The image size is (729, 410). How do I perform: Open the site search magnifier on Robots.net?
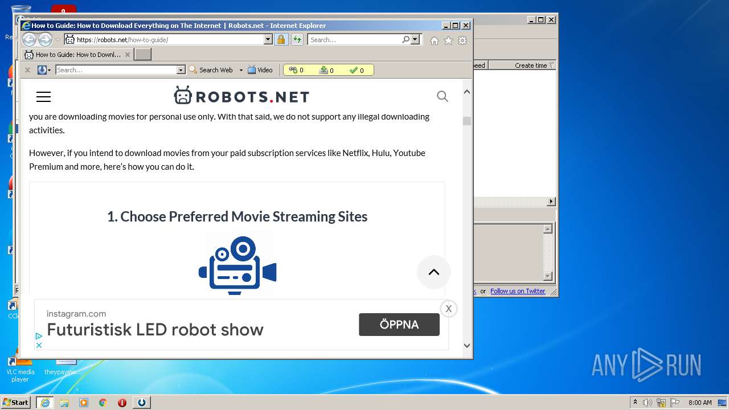[443, 96]
